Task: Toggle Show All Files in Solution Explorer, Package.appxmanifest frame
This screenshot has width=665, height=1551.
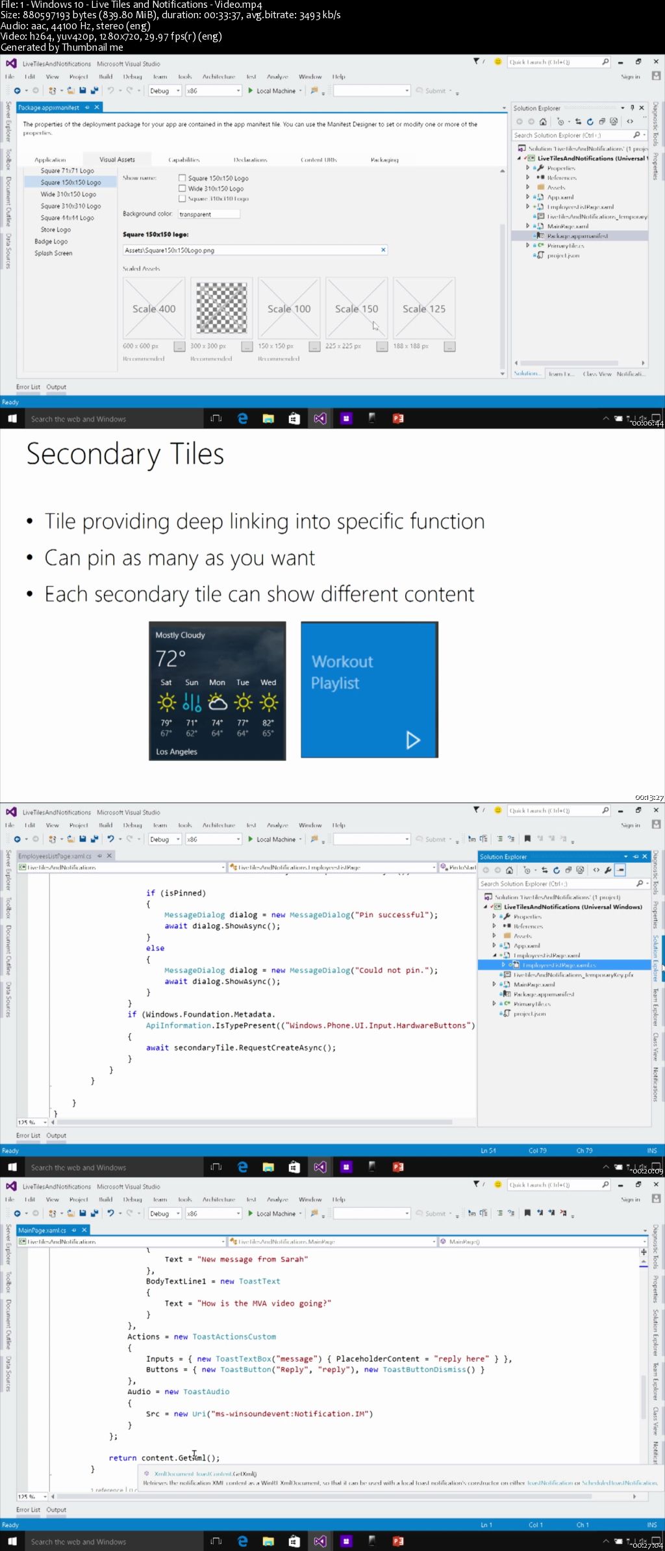Action: tap(613, 122)
